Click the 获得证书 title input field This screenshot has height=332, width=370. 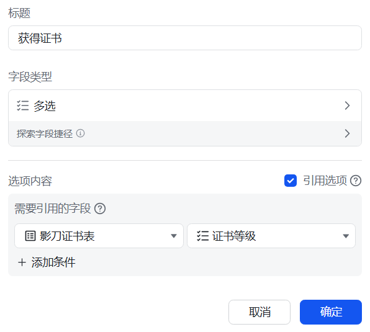pyautogui.click(x=185, y=38)
